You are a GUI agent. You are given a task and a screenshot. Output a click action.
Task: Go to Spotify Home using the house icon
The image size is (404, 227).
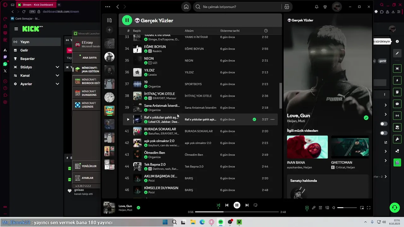point(186,7)
